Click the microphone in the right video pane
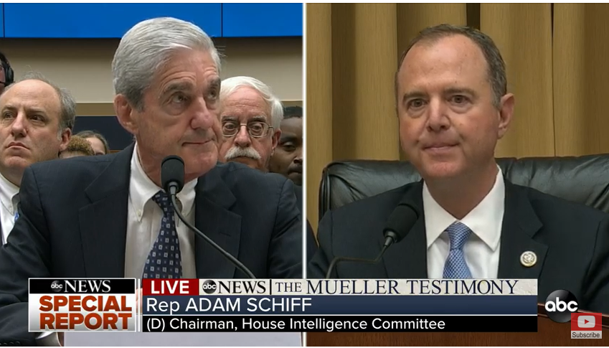 [x=400, y=224]
